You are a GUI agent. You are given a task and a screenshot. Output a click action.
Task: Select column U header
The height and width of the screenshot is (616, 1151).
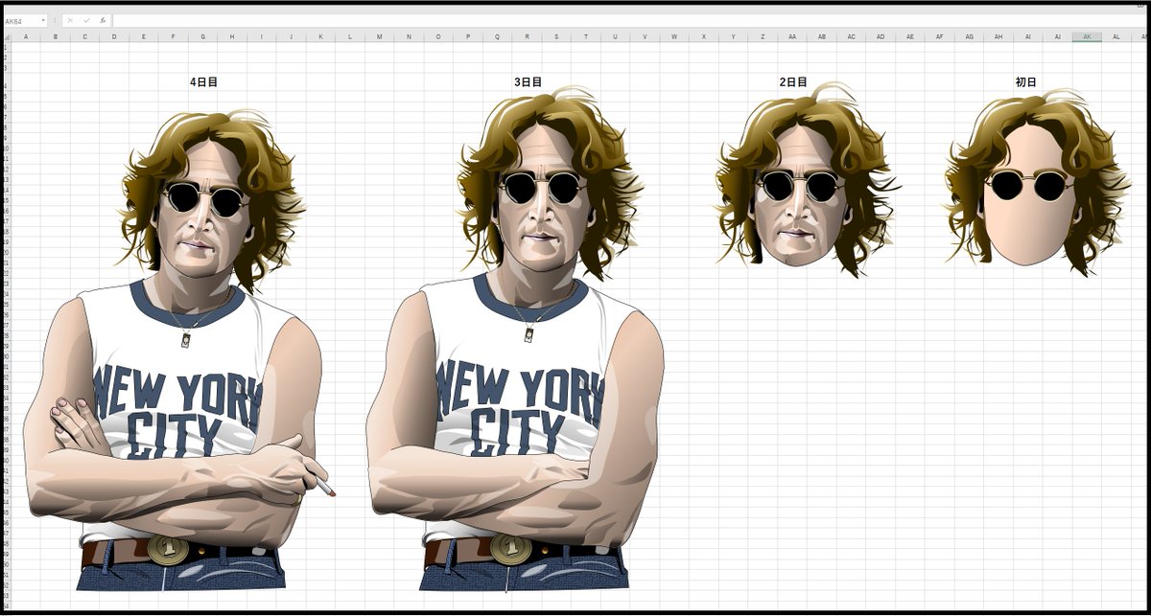tap(615, 37)
